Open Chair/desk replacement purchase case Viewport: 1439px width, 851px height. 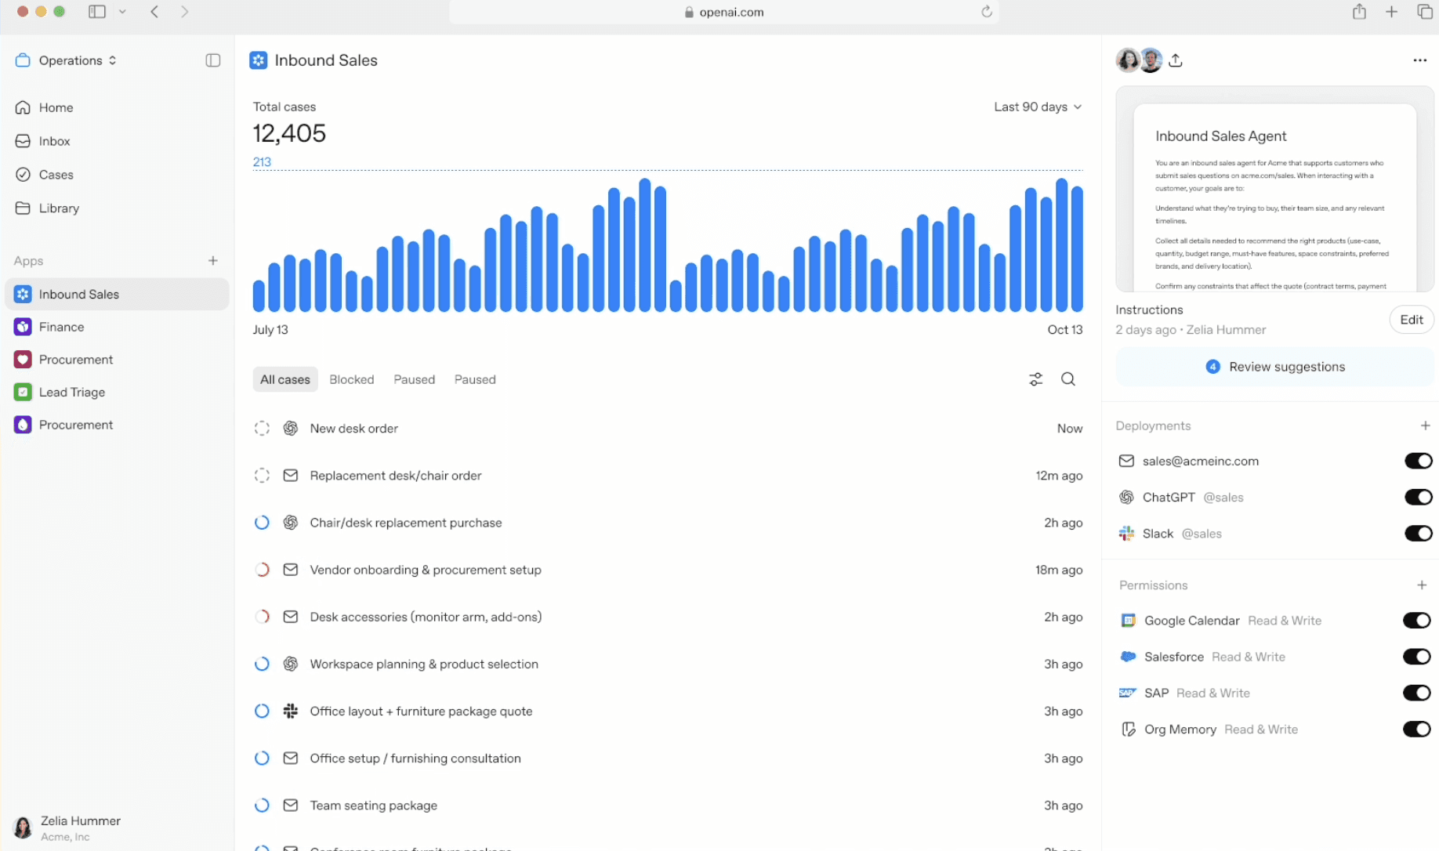(668, 523)
